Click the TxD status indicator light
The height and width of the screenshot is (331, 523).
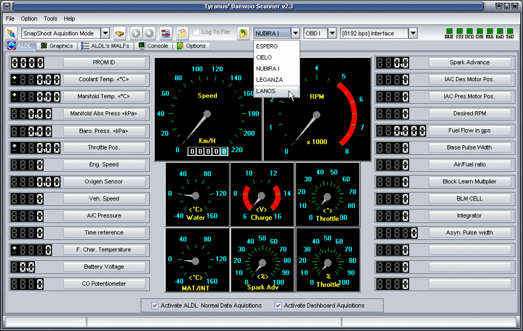[x=509, y=32]
